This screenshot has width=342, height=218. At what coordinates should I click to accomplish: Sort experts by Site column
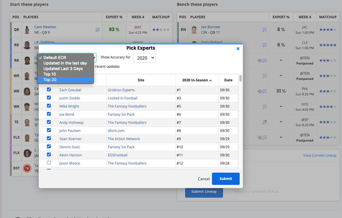coord(141,80)
